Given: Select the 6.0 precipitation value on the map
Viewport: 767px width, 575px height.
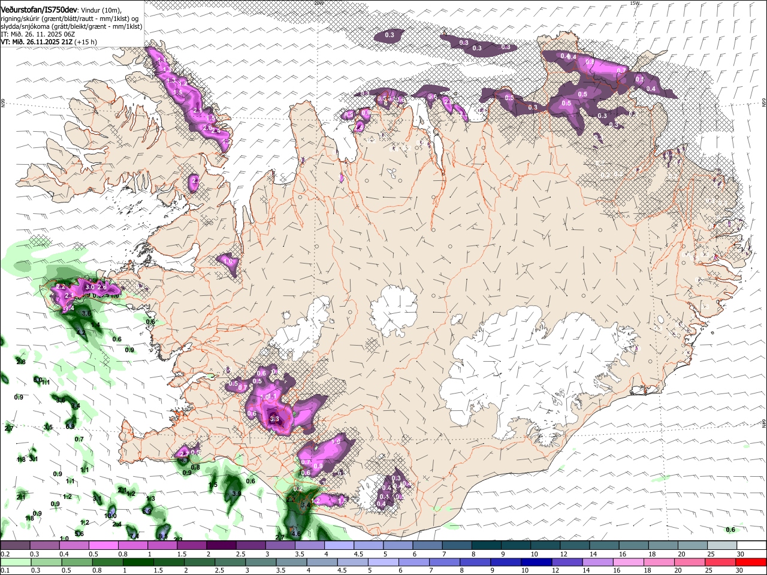Looking at the screenshot, I should pyautogui.click(x=38, y=380).
